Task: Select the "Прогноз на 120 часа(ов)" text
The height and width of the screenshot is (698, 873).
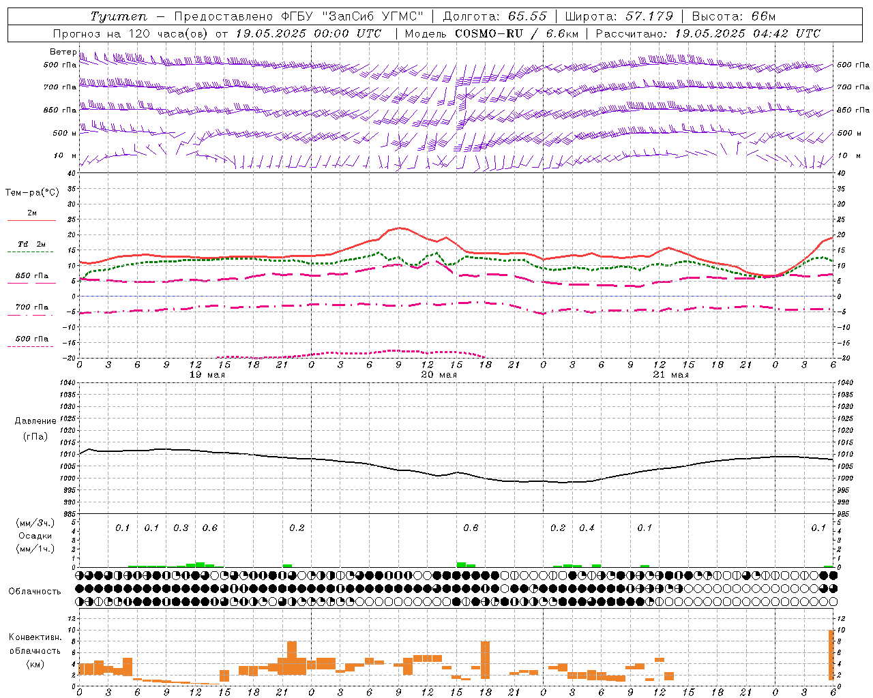Action: coord(132,33)
